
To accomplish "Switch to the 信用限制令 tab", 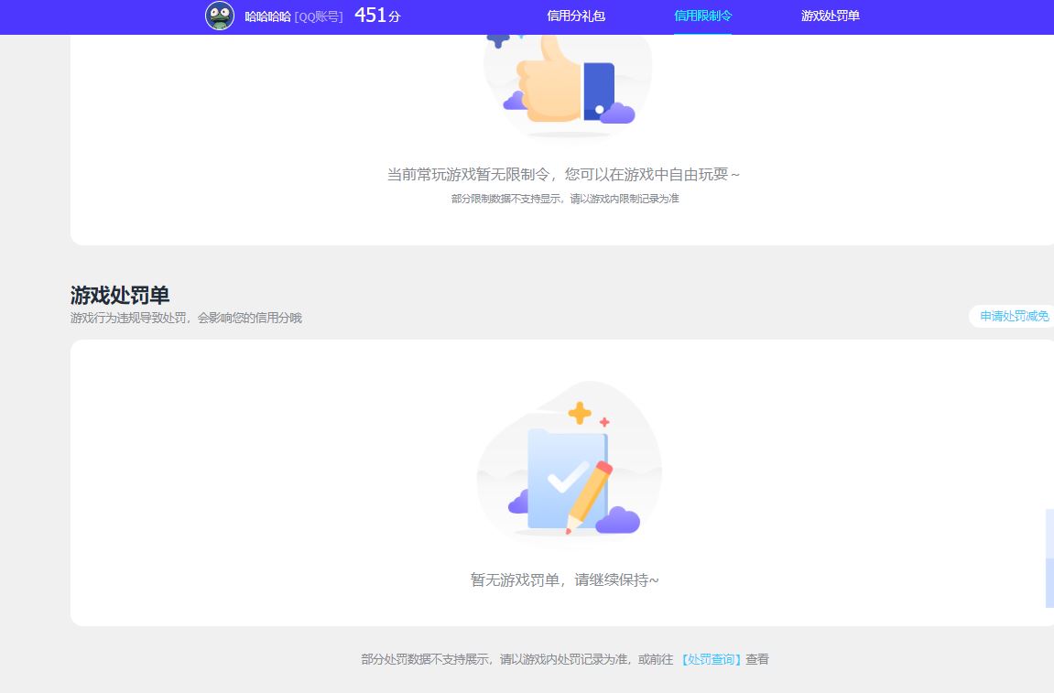I will (x=703, y=16).
